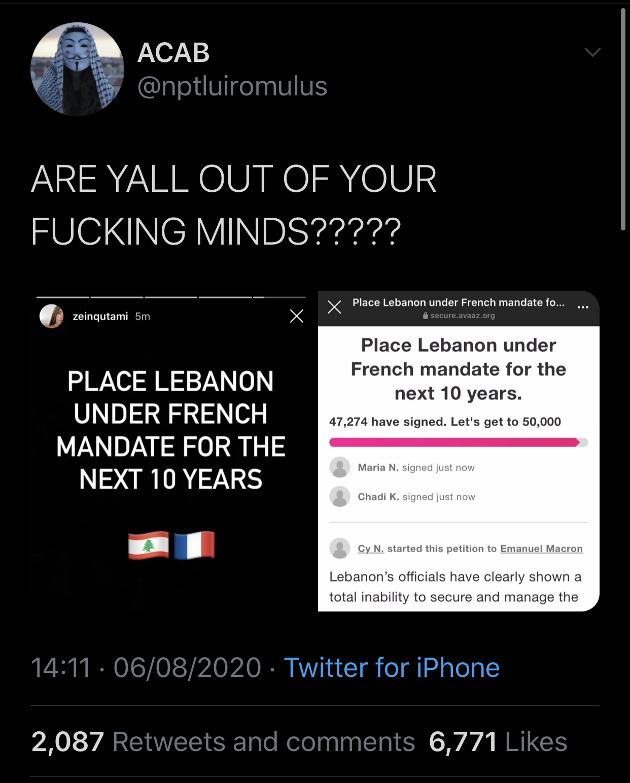Tap the zeinqutami story username
Screen dimensions: 630x783
[x=100, y=316]
